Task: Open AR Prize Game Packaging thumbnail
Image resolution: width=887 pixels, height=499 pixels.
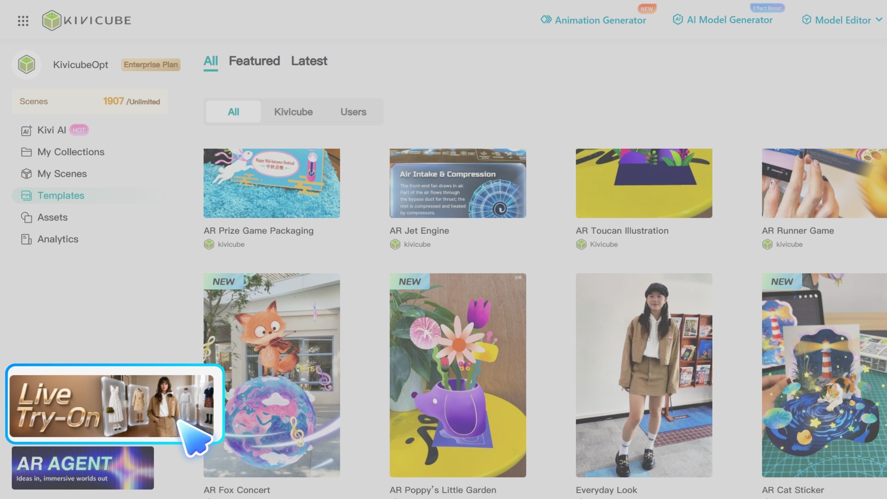Action: pyautogui.click(x=272, y=183)
